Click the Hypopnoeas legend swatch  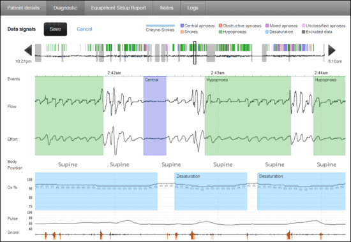pos(221,32)
